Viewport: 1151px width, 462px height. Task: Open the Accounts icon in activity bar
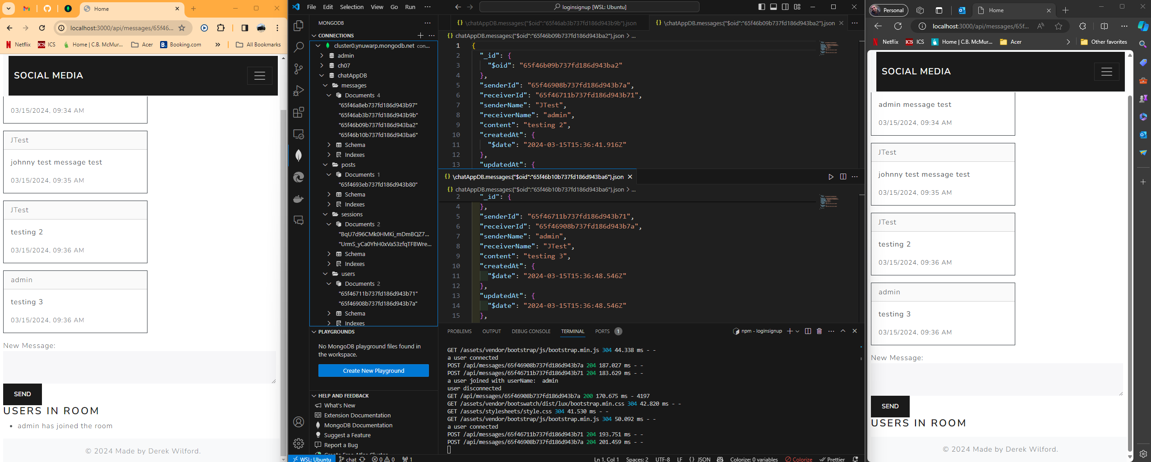(298, 422)
